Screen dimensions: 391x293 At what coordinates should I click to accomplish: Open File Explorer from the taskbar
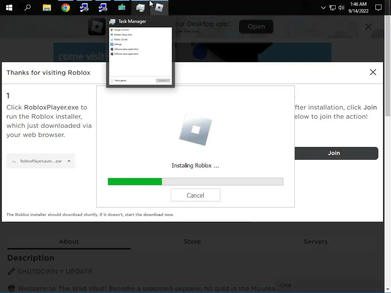point(47,8)
